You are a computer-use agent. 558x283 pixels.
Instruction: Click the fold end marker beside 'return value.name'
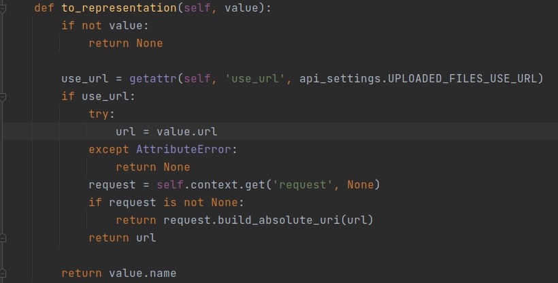coord(3,273)
